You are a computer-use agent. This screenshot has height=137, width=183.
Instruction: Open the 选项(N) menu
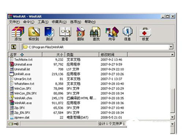tap(75, 22)
